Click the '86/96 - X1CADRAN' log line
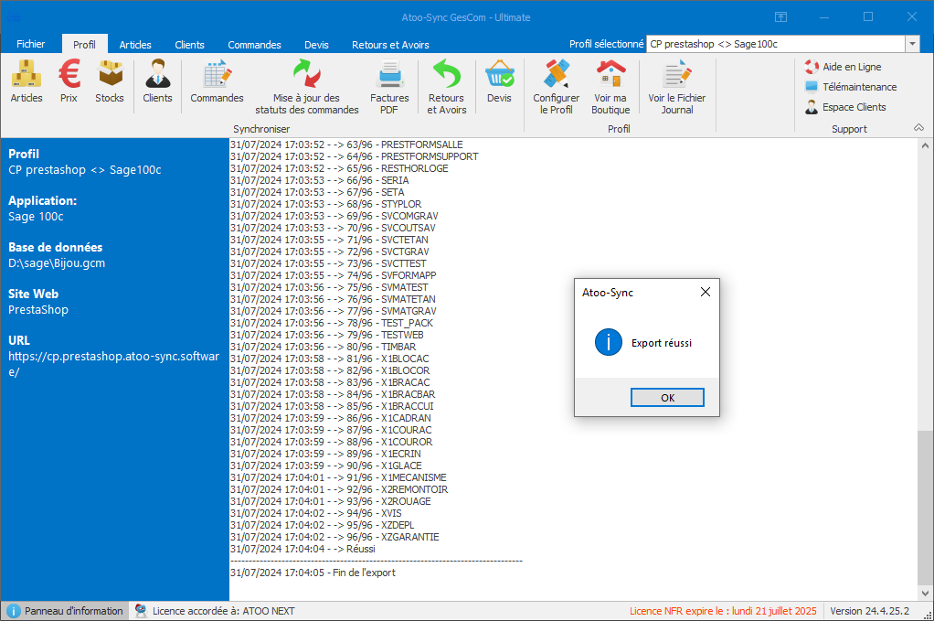The height and width of the screenshot is (621, 934). [x=331, y=418]
